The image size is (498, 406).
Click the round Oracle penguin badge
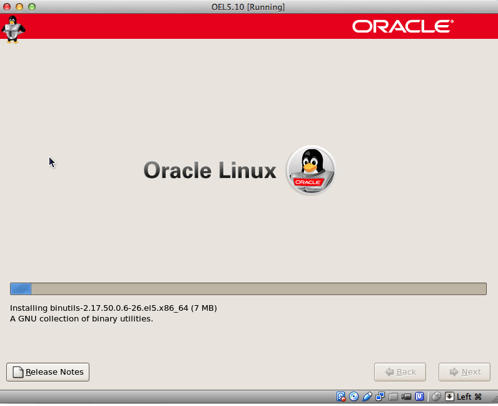[x=311, y=170]
